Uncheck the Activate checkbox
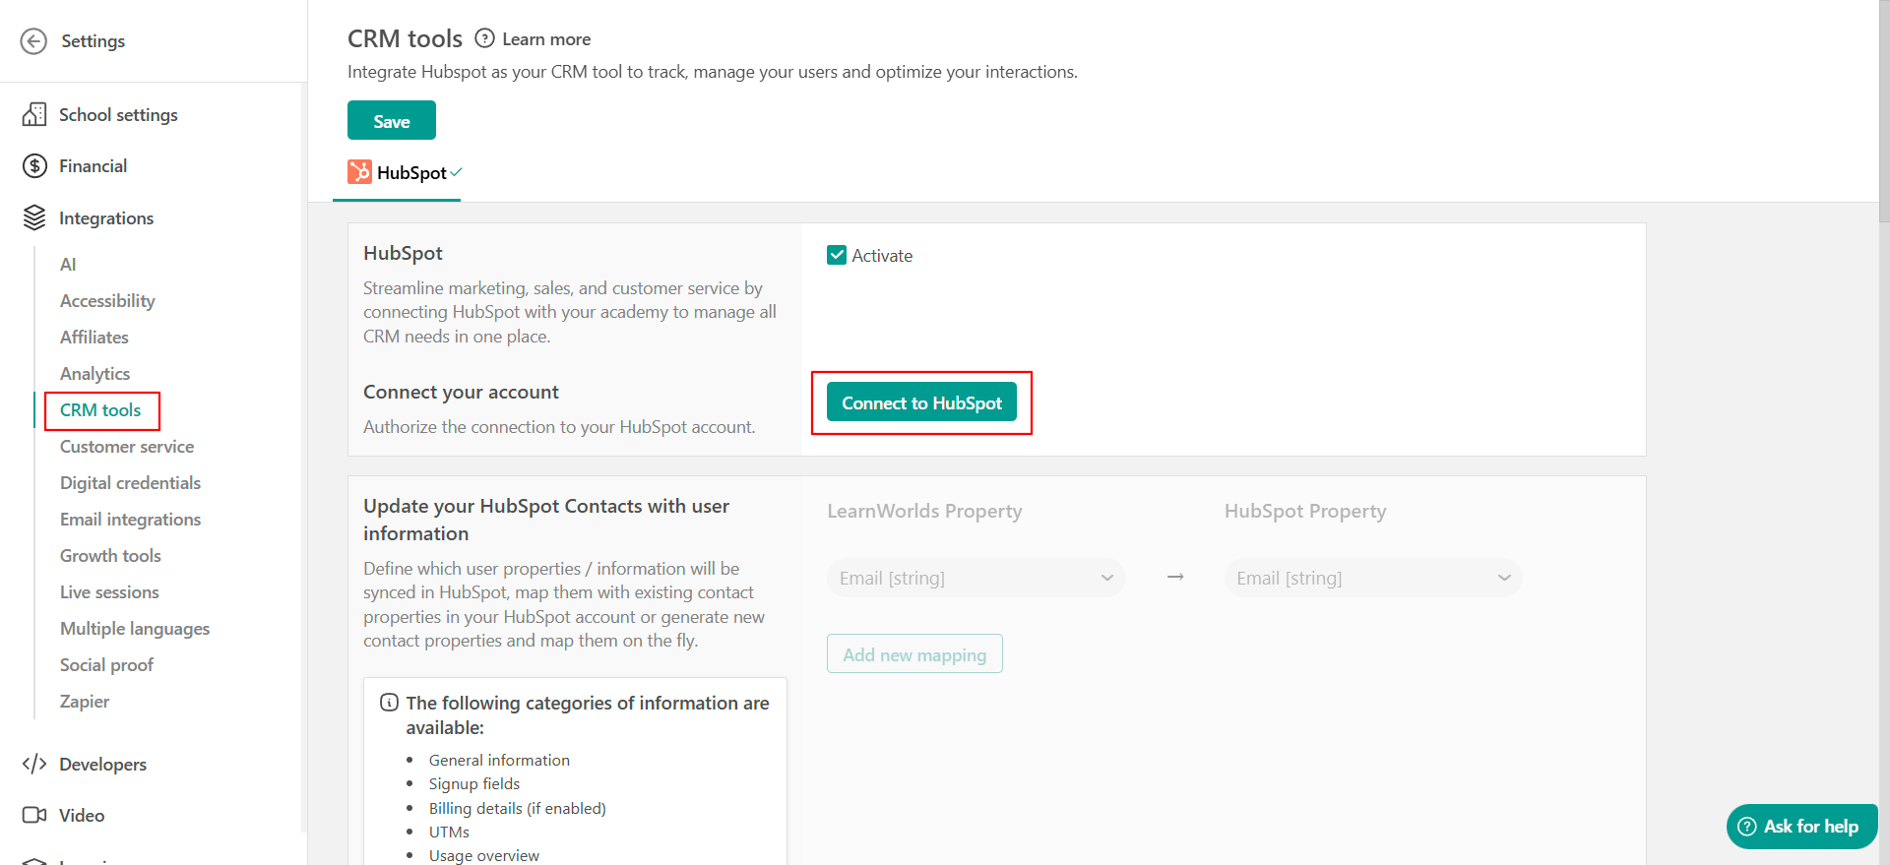Viewport: 1890px width, 865px height. point(837,255)
